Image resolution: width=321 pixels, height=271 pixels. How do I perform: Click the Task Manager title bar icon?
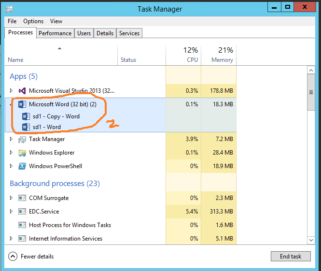pyautogui.click(x=10, y=9)
